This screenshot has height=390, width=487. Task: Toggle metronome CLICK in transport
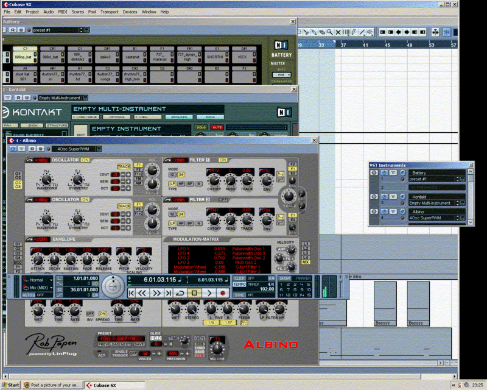[x=239, y=278]
